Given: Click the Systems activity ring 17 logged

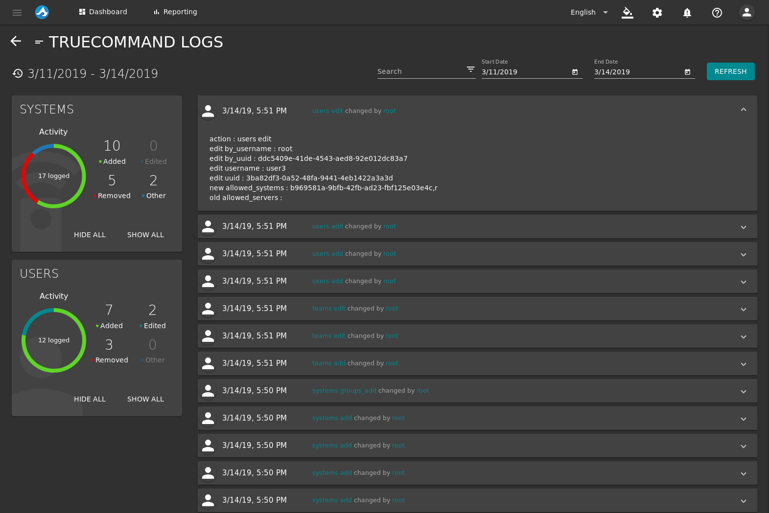Looking at the screenshot, I should click(x=54, y=176).
